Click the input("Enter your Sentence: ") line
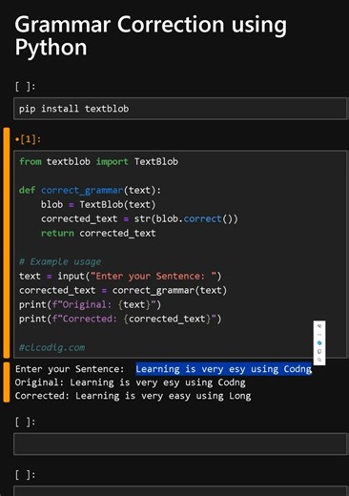This screenshot has height=496, width=349. click(x=120, y=276)
